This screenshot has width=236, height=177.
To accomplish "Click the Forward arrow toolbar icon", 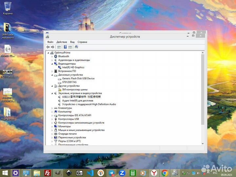I will pyautogui.click(x=52, y=47).
